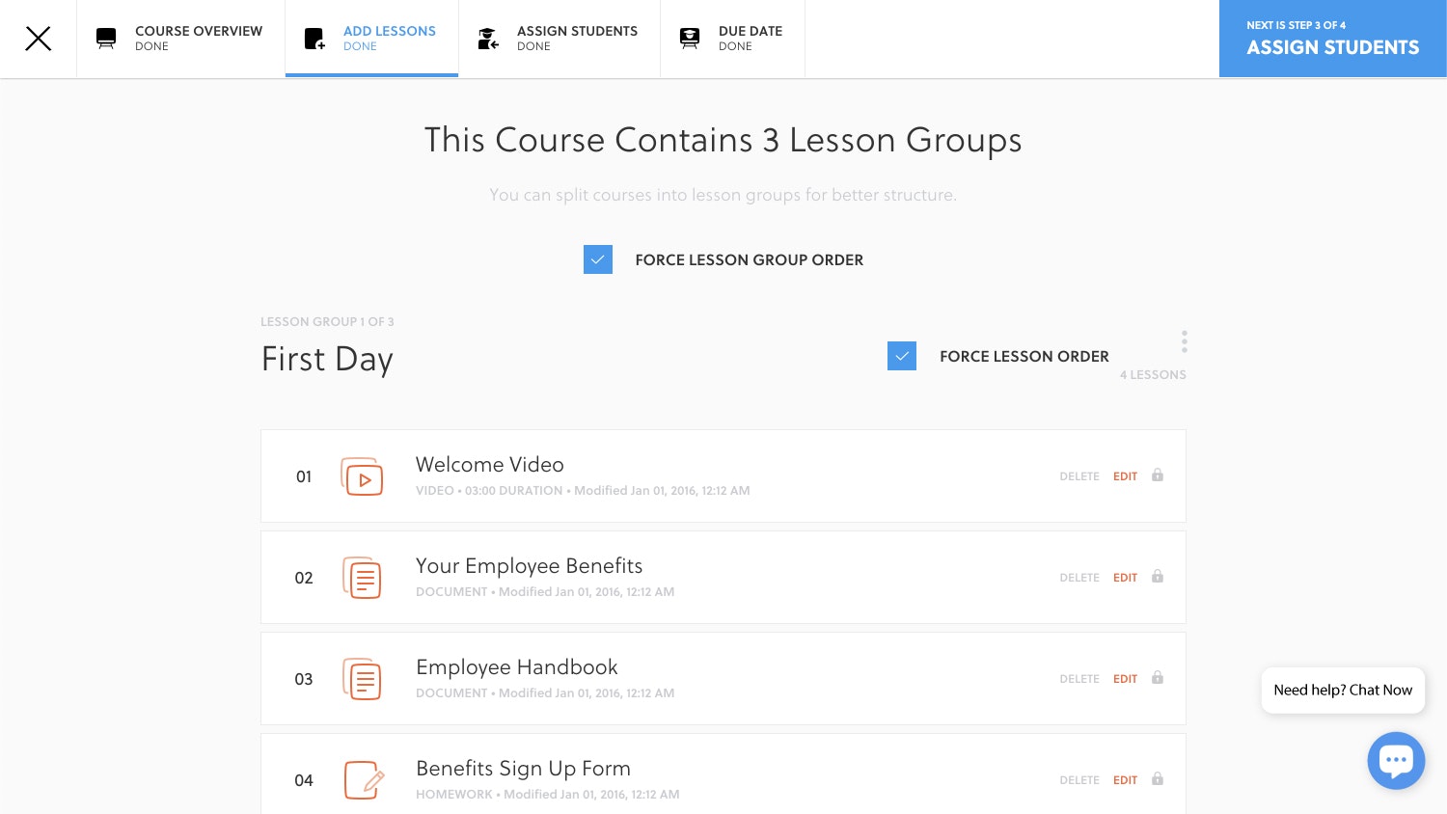1447x814 pixels.
Task: Select the Employee Handbook lesson title
Action: point(517,667)
